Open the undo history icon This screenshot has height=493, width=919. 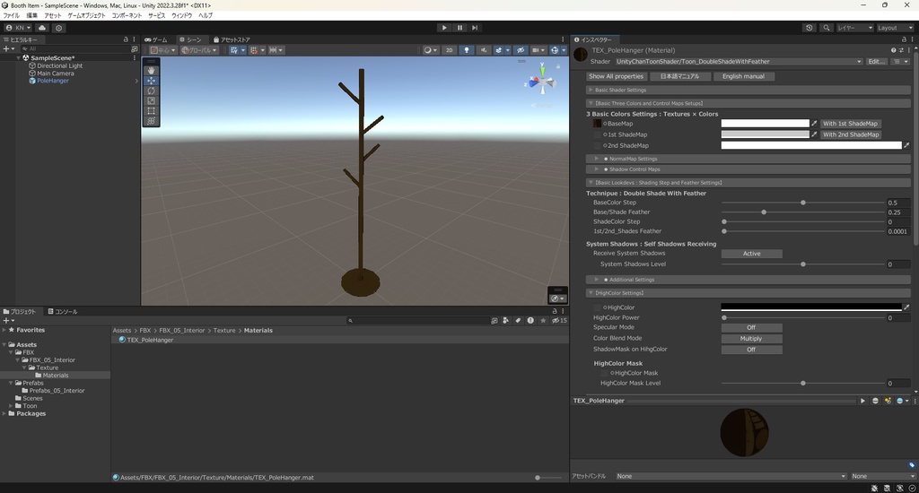click(810, 28)
